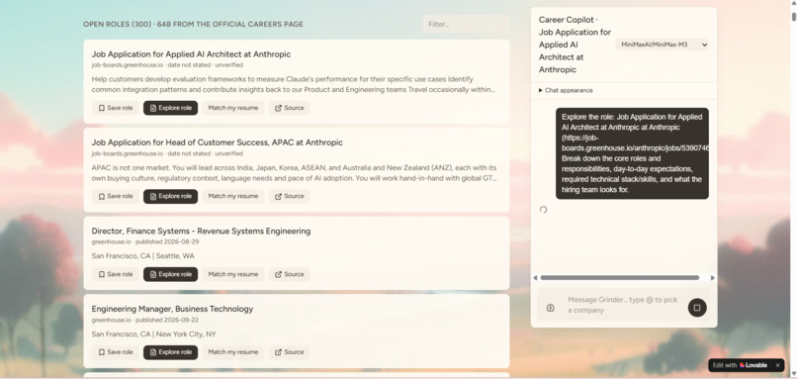This screenshot has width=797, height=379.
Task: Click the chat horizontal scrollbar thumb
Action: tap(620, 278)
